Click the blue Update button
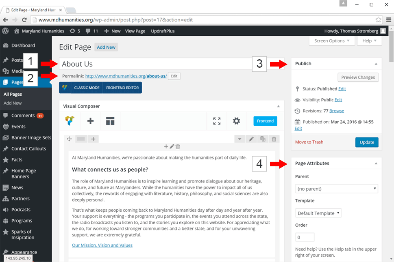The width and height of the screenshot is (394, 262). [367, 142]
